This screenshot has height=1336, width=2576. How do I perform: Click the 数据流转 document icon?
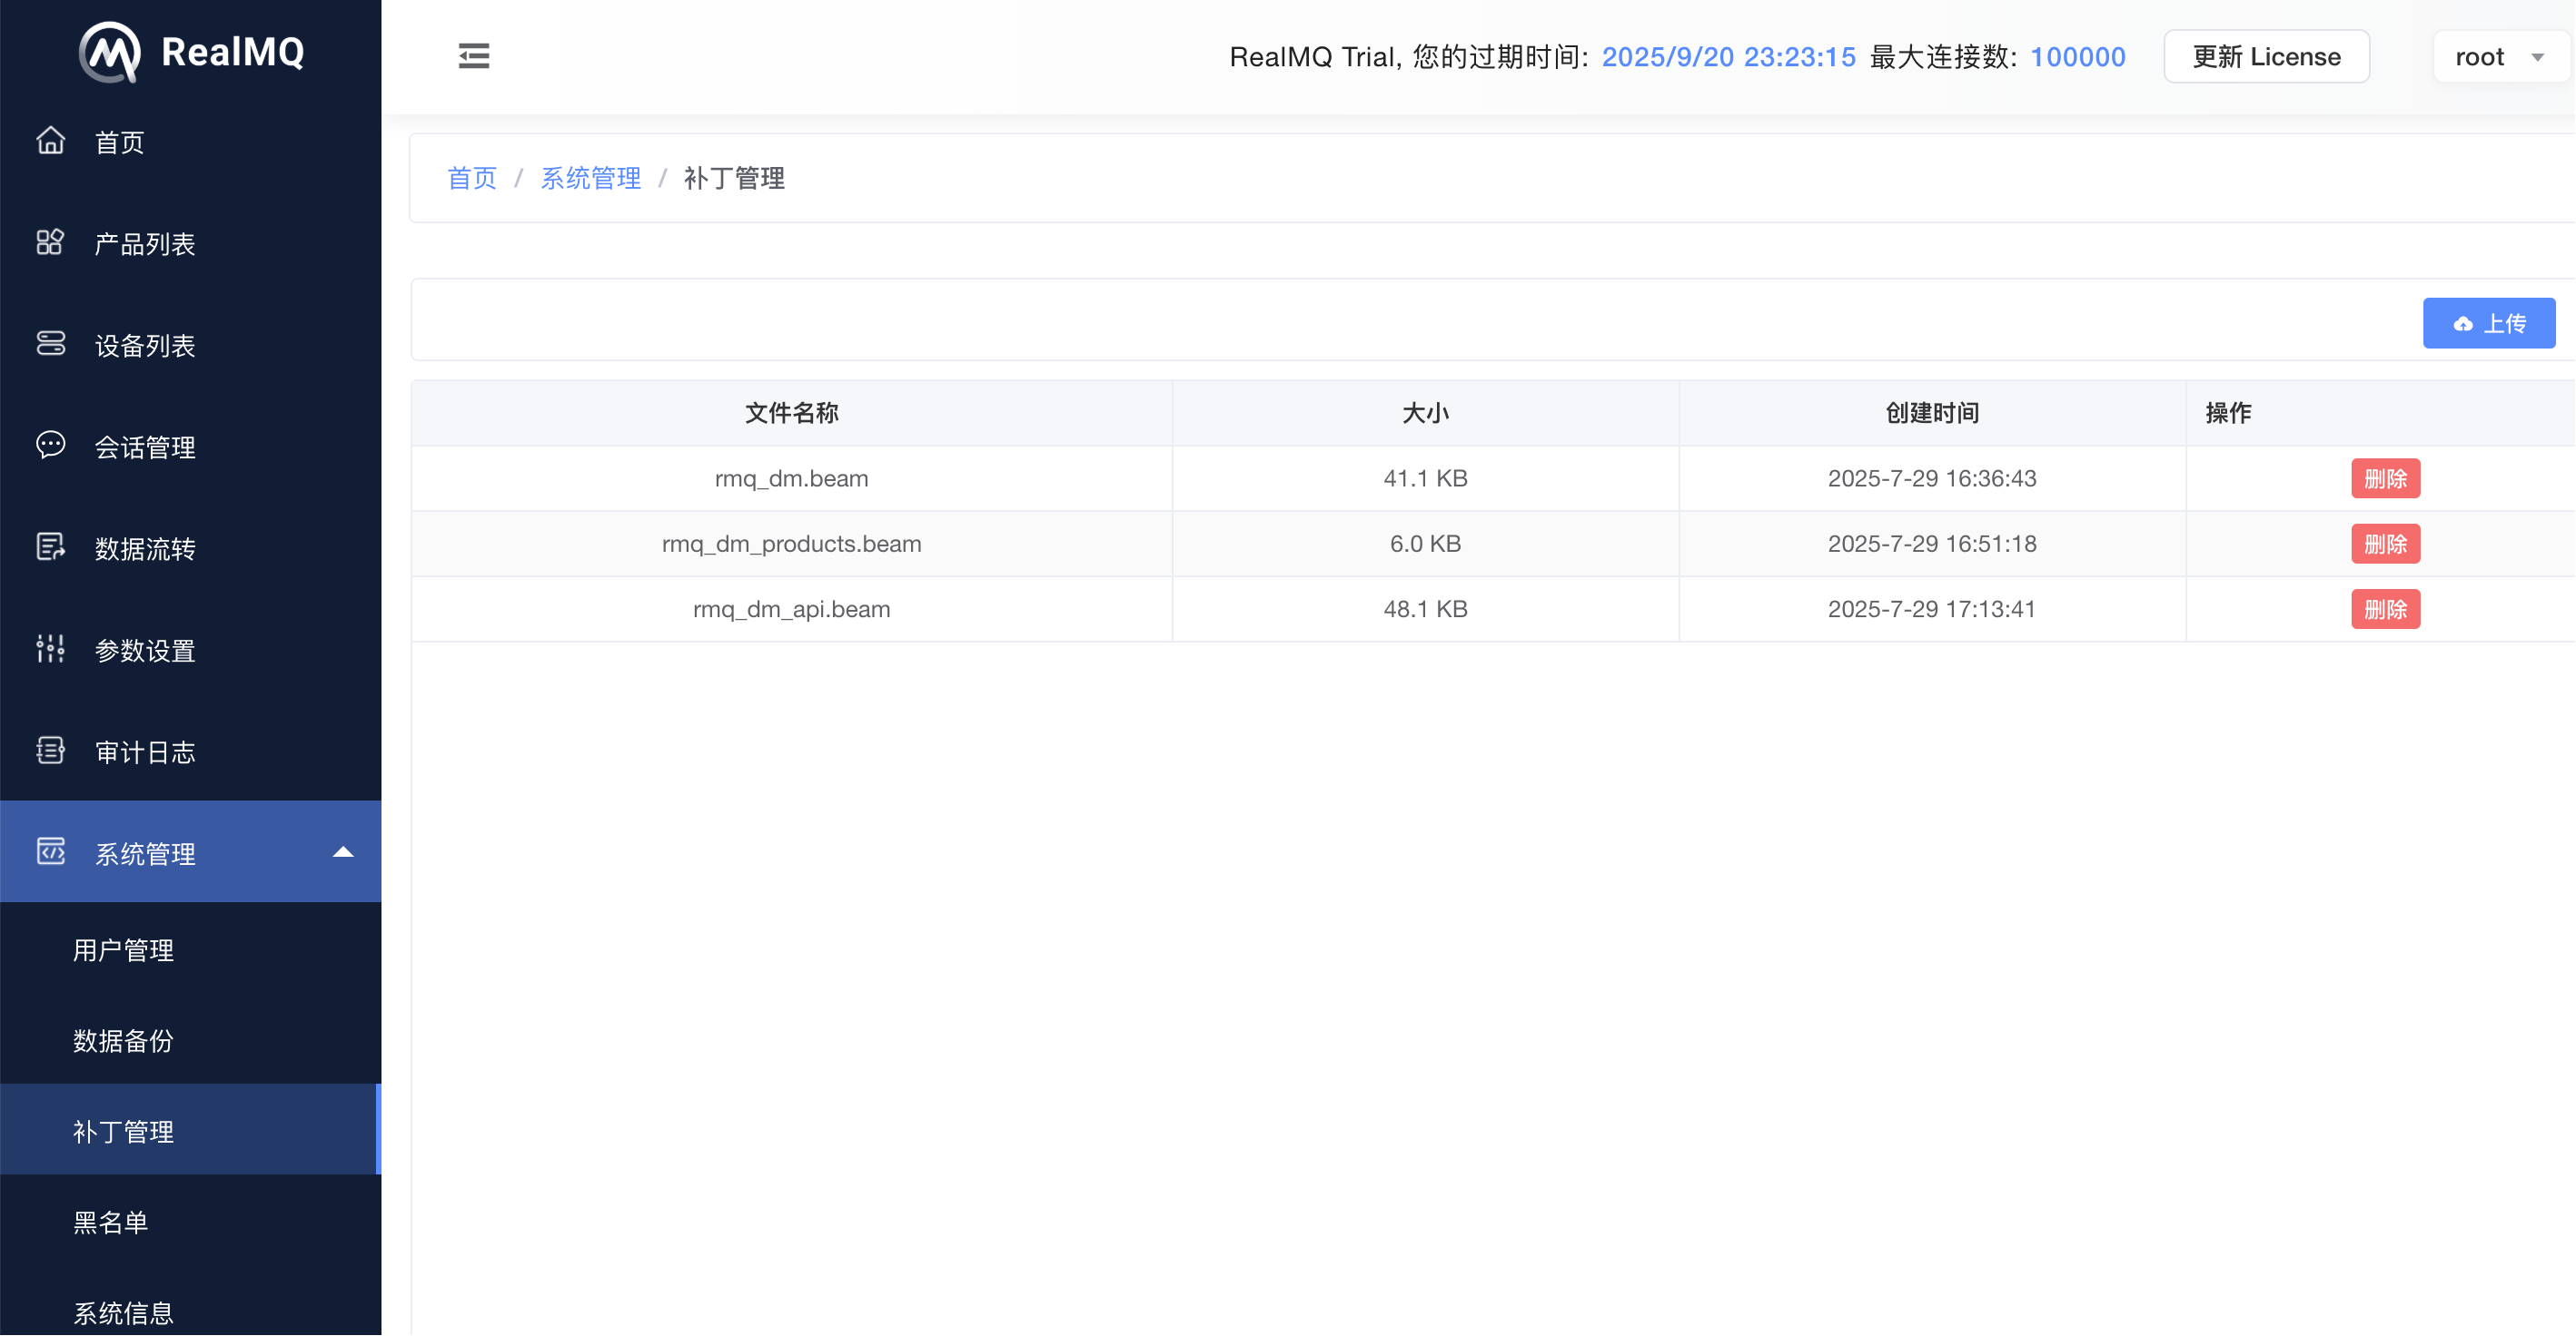point(50,547)
